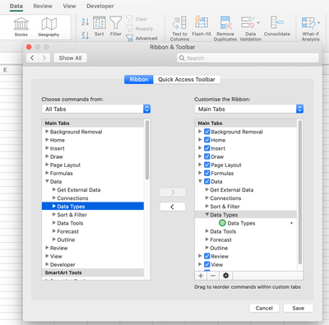The height and width of the screenshot is (325, 329).
Task: Reapply filter in Excel ribbon
Action: pos(140,29)
